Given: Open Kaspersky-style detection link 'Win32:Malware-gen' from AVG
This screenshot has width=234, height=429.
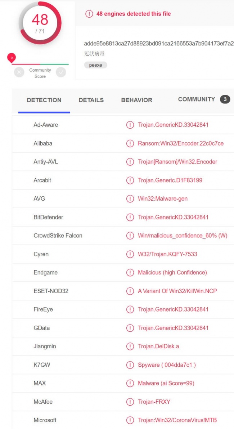Looking at the screenshot, I should click(163, 198).
